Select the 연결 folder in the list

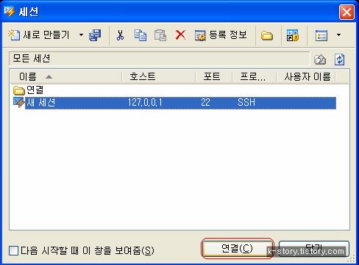click(x=29, y=90)
